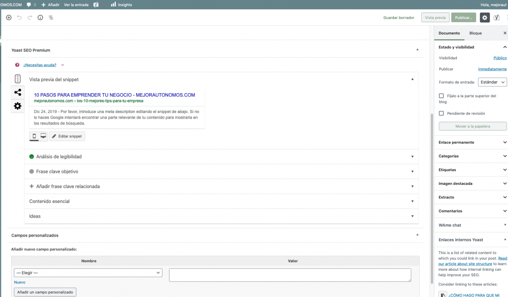Expand the Análisis de legibilidad section
Image resolution: width=508 pixels, height=297 pixels.
[x=221, y=157]
